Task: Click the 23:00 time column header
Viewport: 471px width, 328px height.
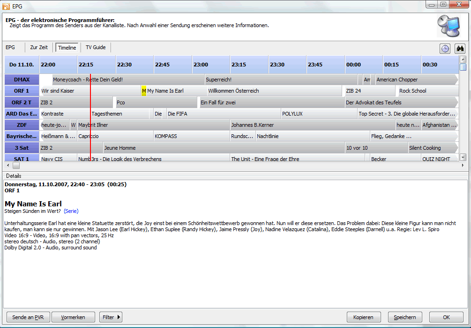Action: tap(211, 65)
